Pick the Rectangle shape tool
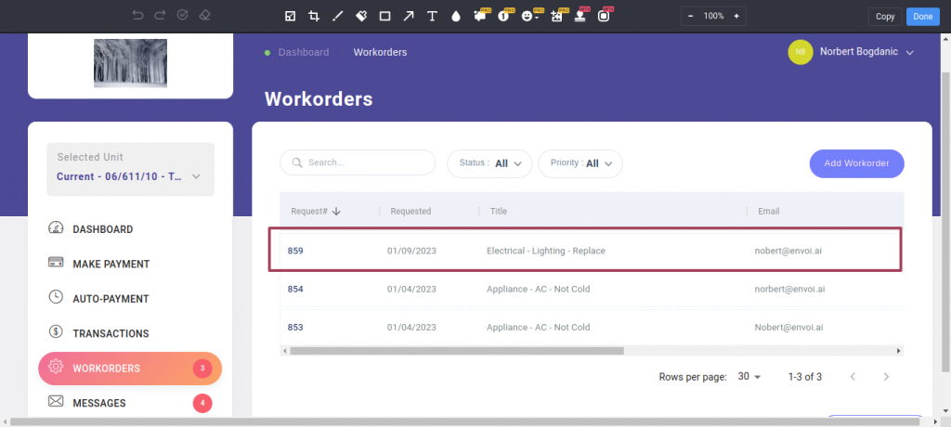 point(384,16)
